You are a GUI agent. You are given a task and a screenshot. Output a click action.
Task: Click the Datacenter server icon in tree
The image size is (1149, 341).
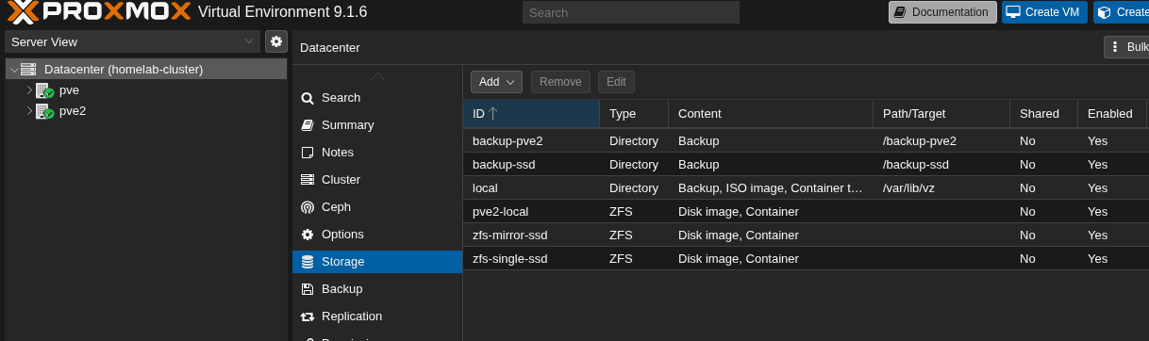28,70
